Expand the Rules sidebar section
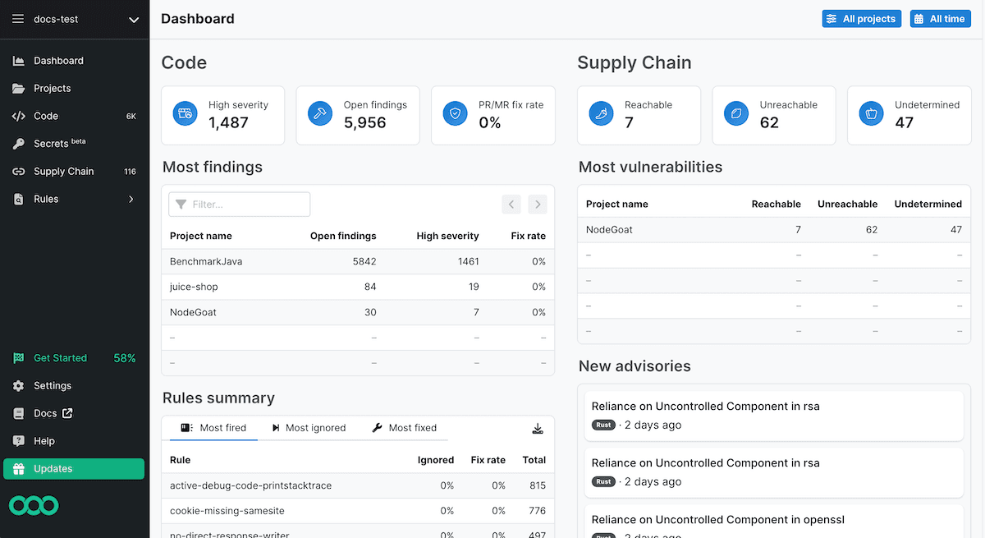Viewport: 985px width, 538px height. tap(130, 198)
